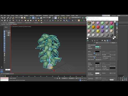This screenshot has height=96, width=128.
Task: Open the named selection sets dropdown
Action: pos(76,18)
